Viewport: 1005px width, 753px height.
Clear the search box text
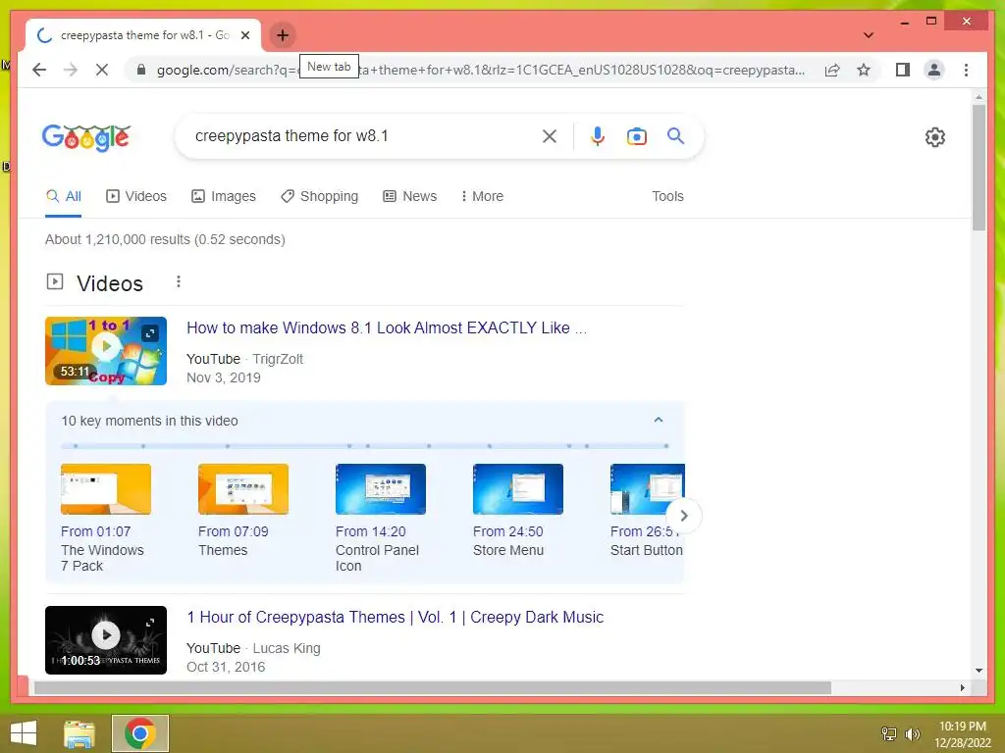[550, 135]
